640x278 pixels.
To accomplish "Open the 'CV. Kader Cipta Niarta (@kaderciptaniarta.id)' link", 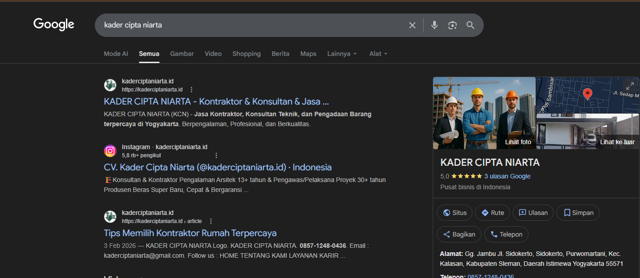I will click(218, 167).
